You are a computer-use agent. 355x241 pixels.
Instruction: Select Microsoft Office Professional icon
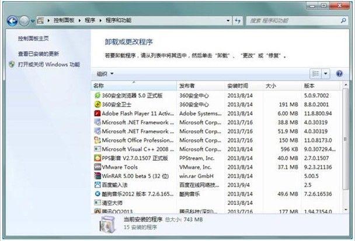point(98,140)
